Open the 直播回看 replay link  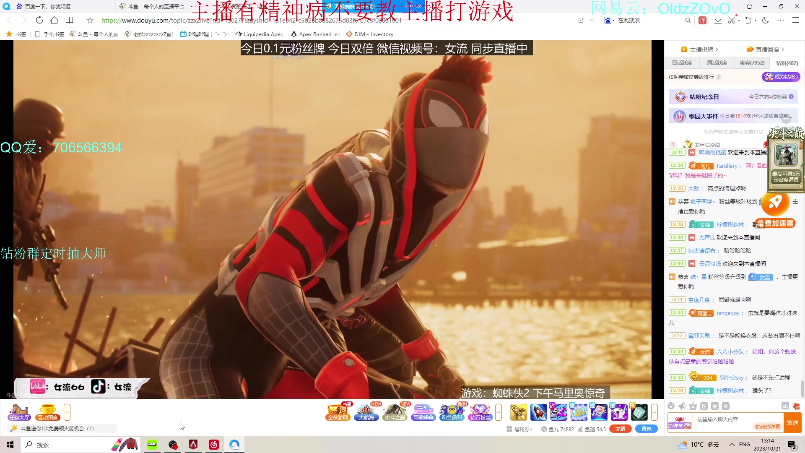pos(765,49)
